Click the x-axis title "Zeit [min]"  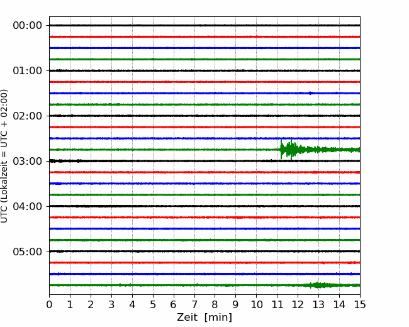pos(204,318)
